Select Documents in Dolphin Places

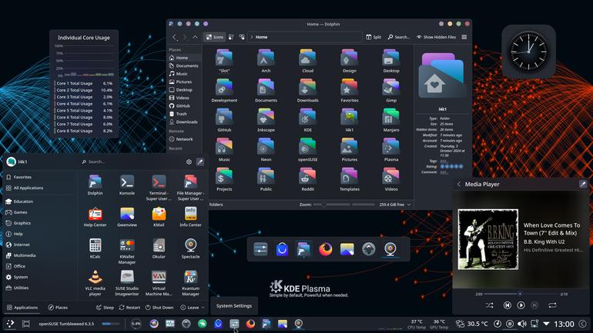click(184, 65)
